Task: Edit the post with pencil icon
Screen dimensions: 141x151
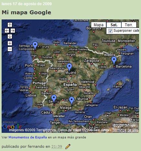Action: coord(68,146)
